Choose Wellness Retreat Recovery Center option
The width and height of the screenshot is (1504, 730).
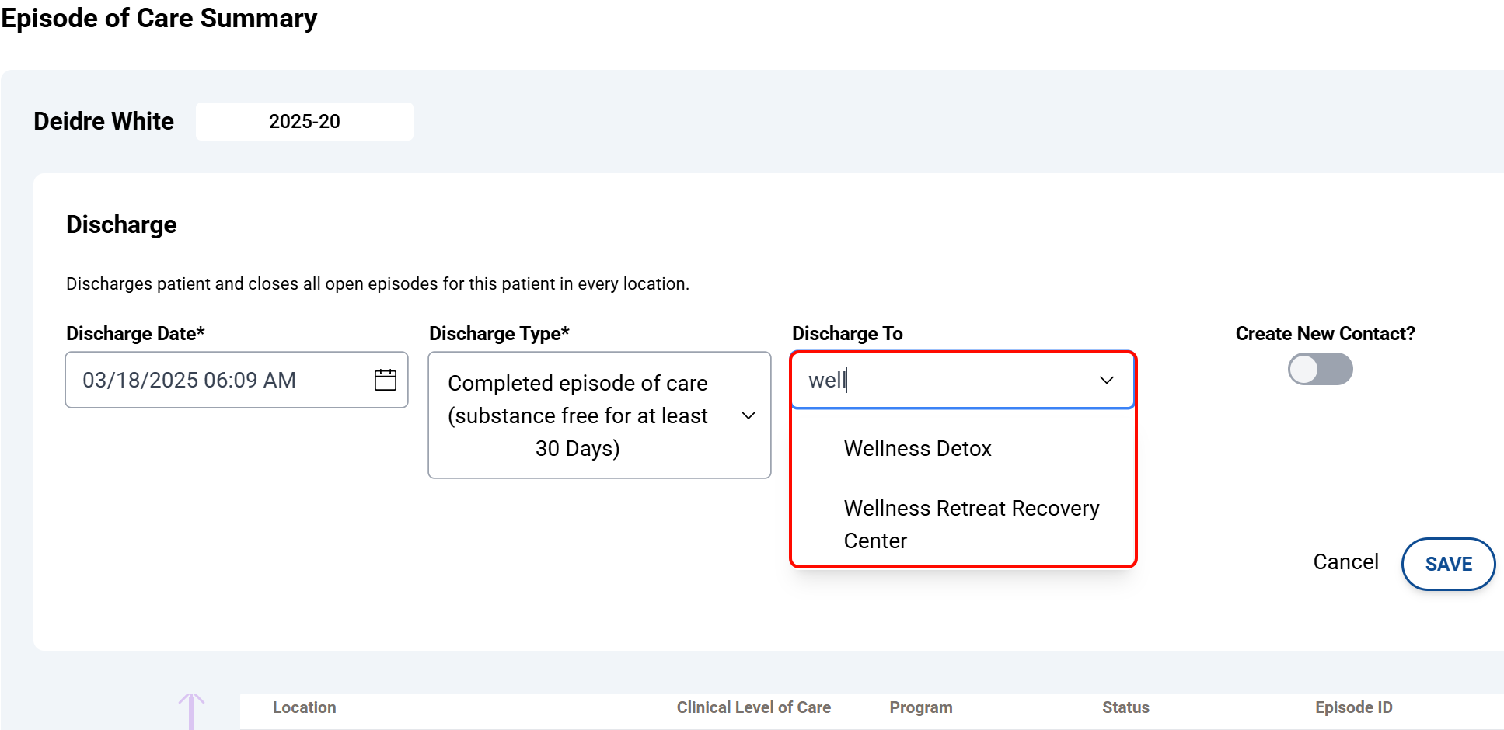point(971,524)
